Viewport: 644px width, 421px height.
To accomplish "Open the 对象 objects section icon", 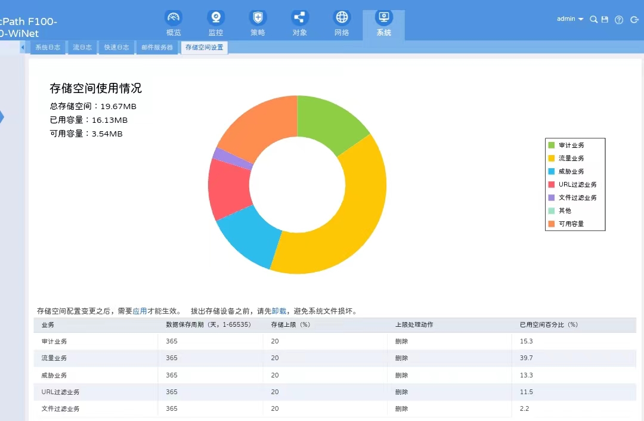I will 300,18.
